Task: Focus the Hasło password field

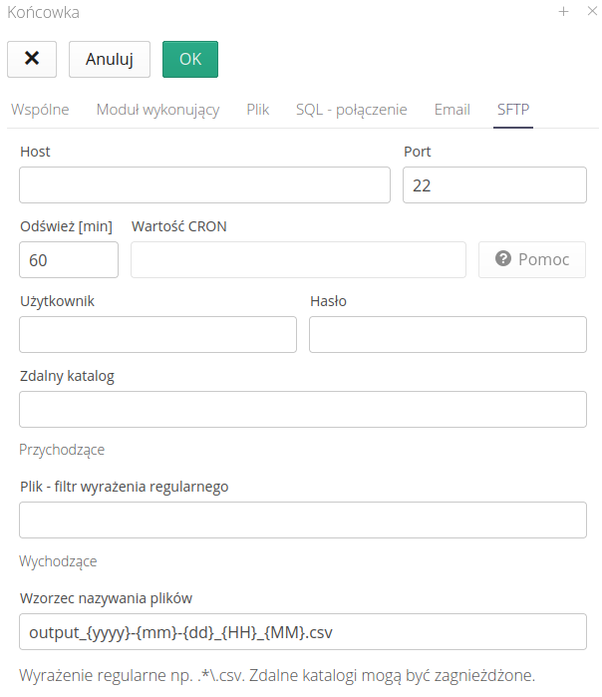Action: 448,335
